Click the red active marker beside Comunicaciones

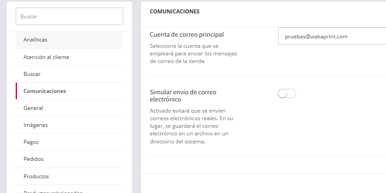(x=16, y=91)
